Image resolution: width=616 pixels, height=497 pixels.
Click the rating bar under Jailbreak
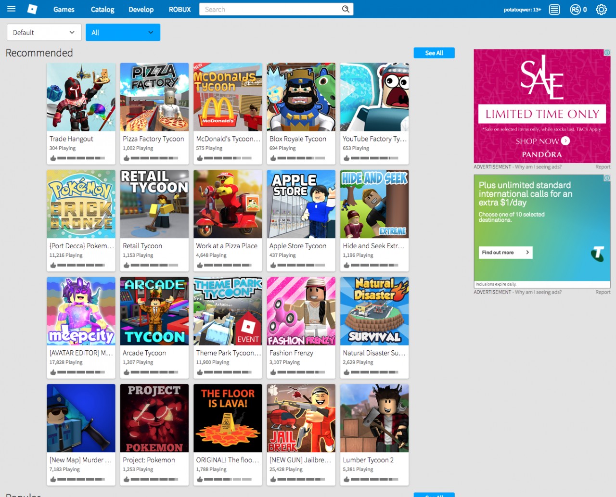point(301,479)
